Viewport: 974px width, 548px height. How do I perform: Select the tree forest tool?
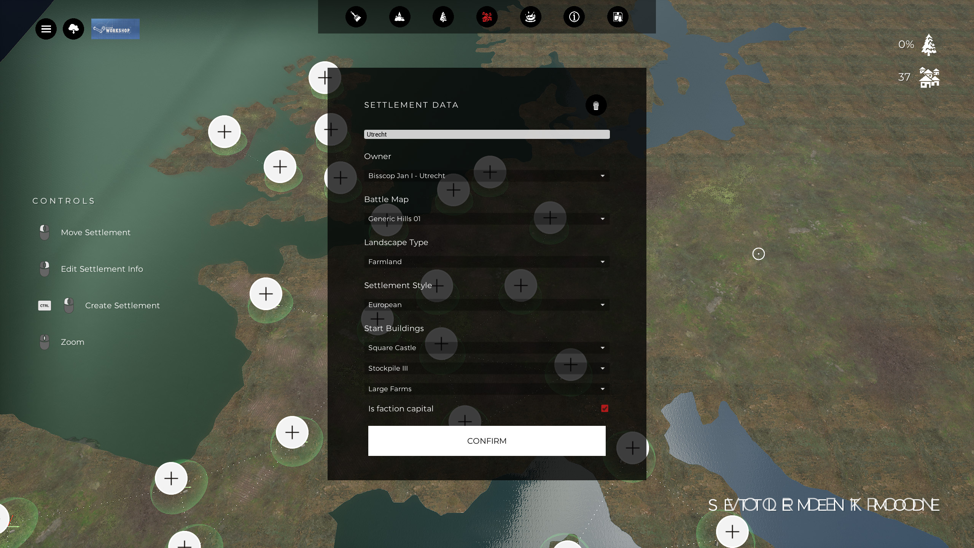443,17
